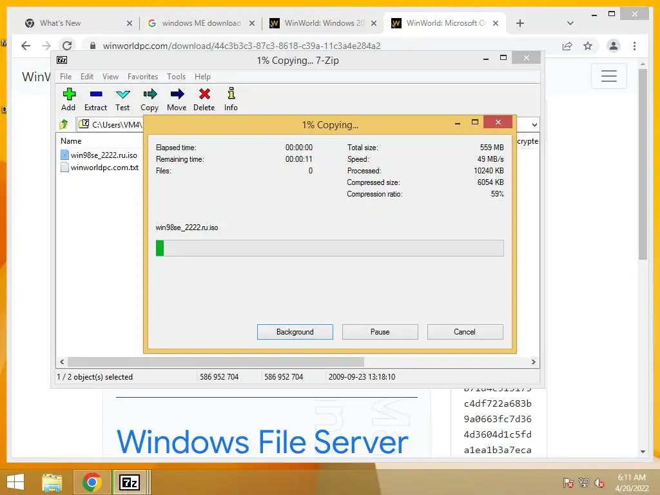The width and height of the screenshot is (660, 495).
Task: Click the copy progress bar
Action: tap(329, 248)
